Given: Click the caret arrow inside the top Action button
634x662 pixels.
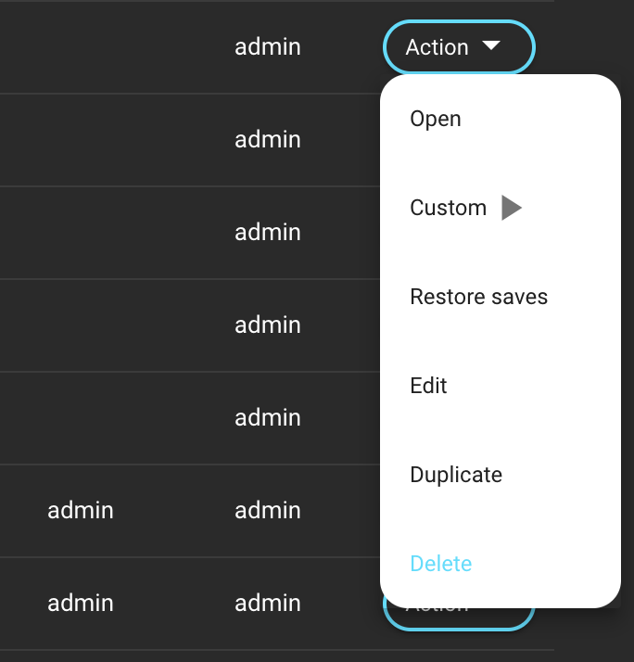Looking at the screenshot, I should point(491,45).
